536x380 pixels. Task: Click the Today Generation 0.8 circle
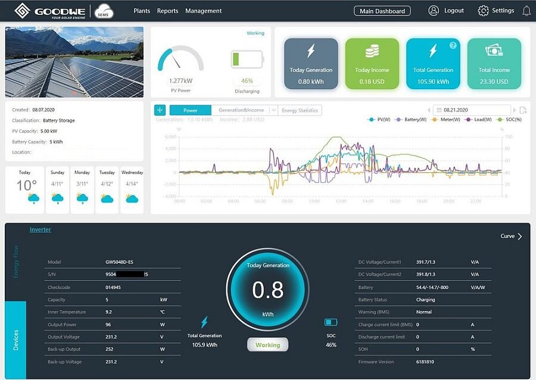point(267,289)
